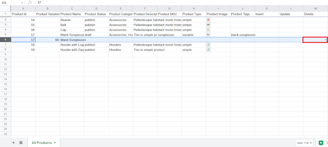Select row 5 header
The width and height of the screenshot is (328, 147).
pyautogui.click(x=5, y=35)
